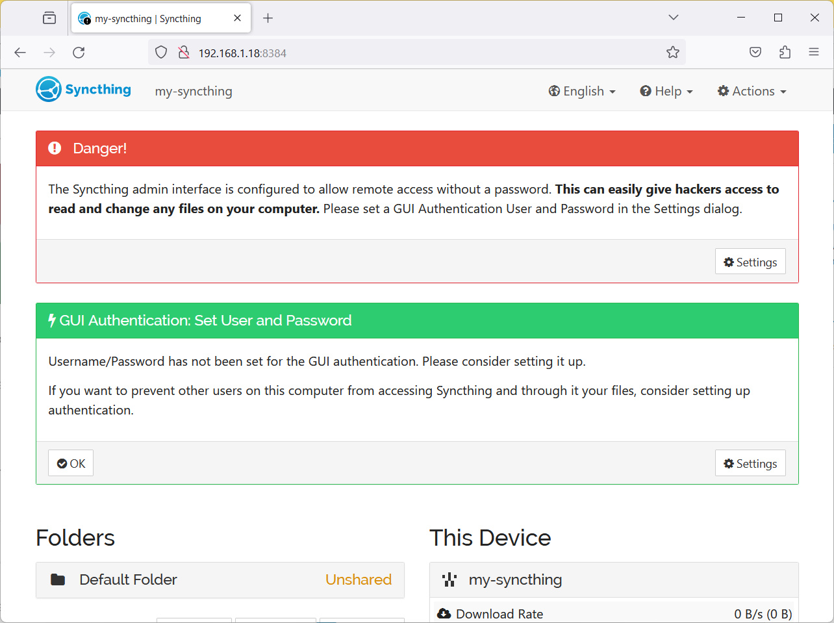Click the forward navigation arrow
The height and width of the screenshot is (623, 834).
click(x=49, y=53)
